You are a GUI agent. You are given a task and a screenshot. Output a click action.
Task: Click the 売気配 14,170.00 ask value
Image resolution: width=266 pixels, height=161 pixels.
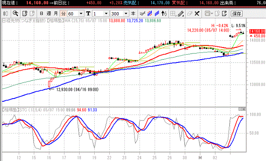coord(160,3)
